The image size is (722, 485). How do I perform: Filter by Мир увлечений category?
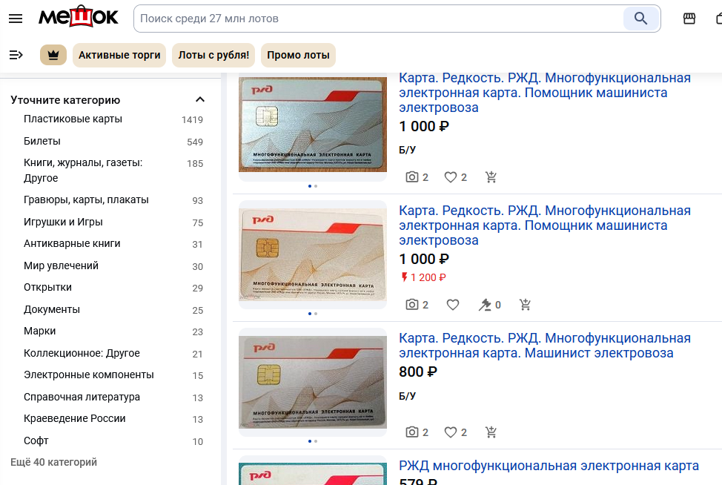point(61,265)
